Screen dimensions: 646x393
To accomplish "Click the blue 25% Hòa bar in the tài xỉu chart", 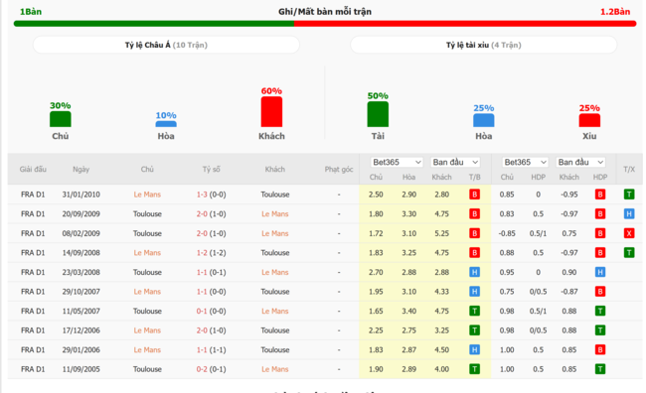I will 484,120.
